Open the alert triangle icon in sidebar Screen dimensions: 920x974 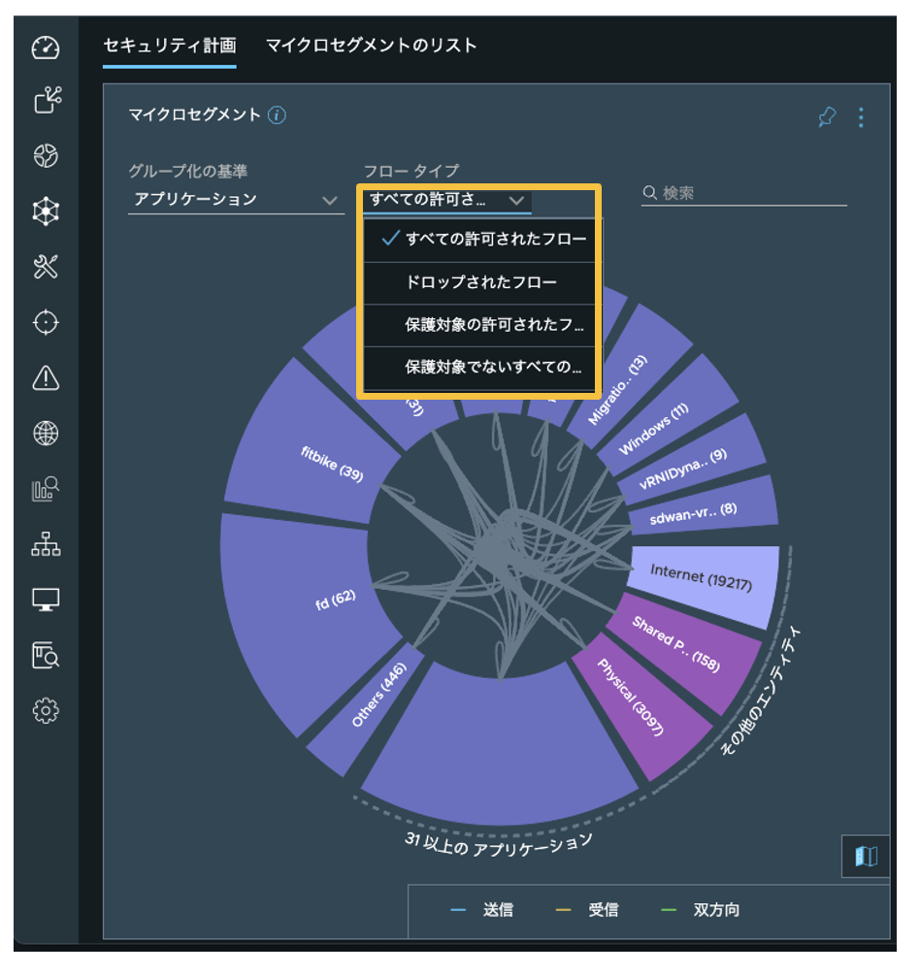[x=46, y=377]
